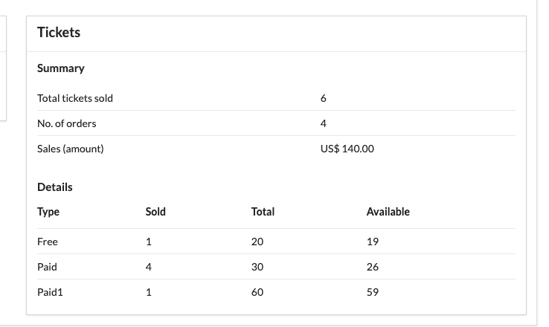Select the Free ticket type row
The image size is (549, 327).
[x=48, y=242]
